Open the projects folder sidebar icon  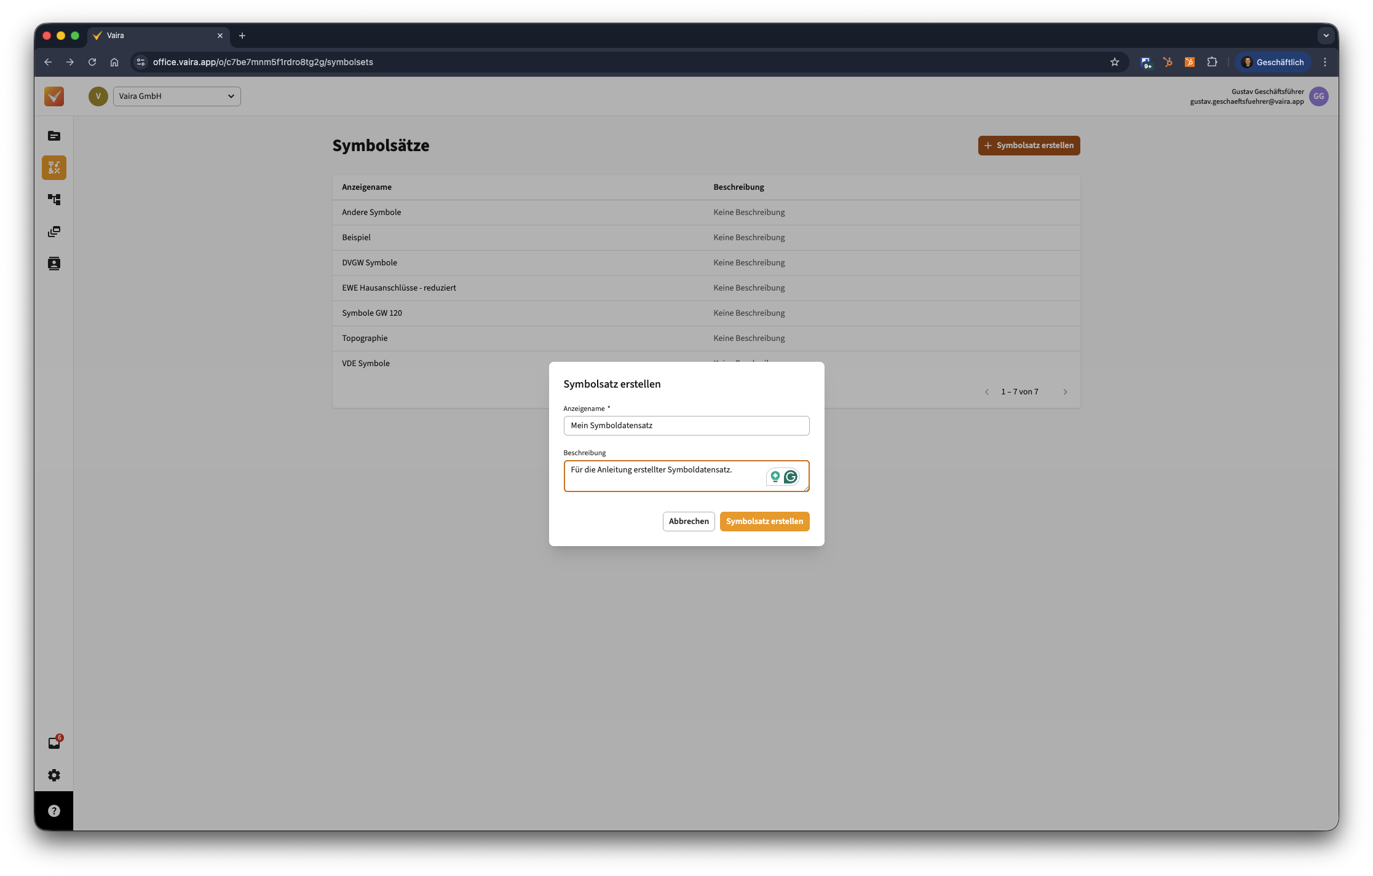tap(54, 136)
